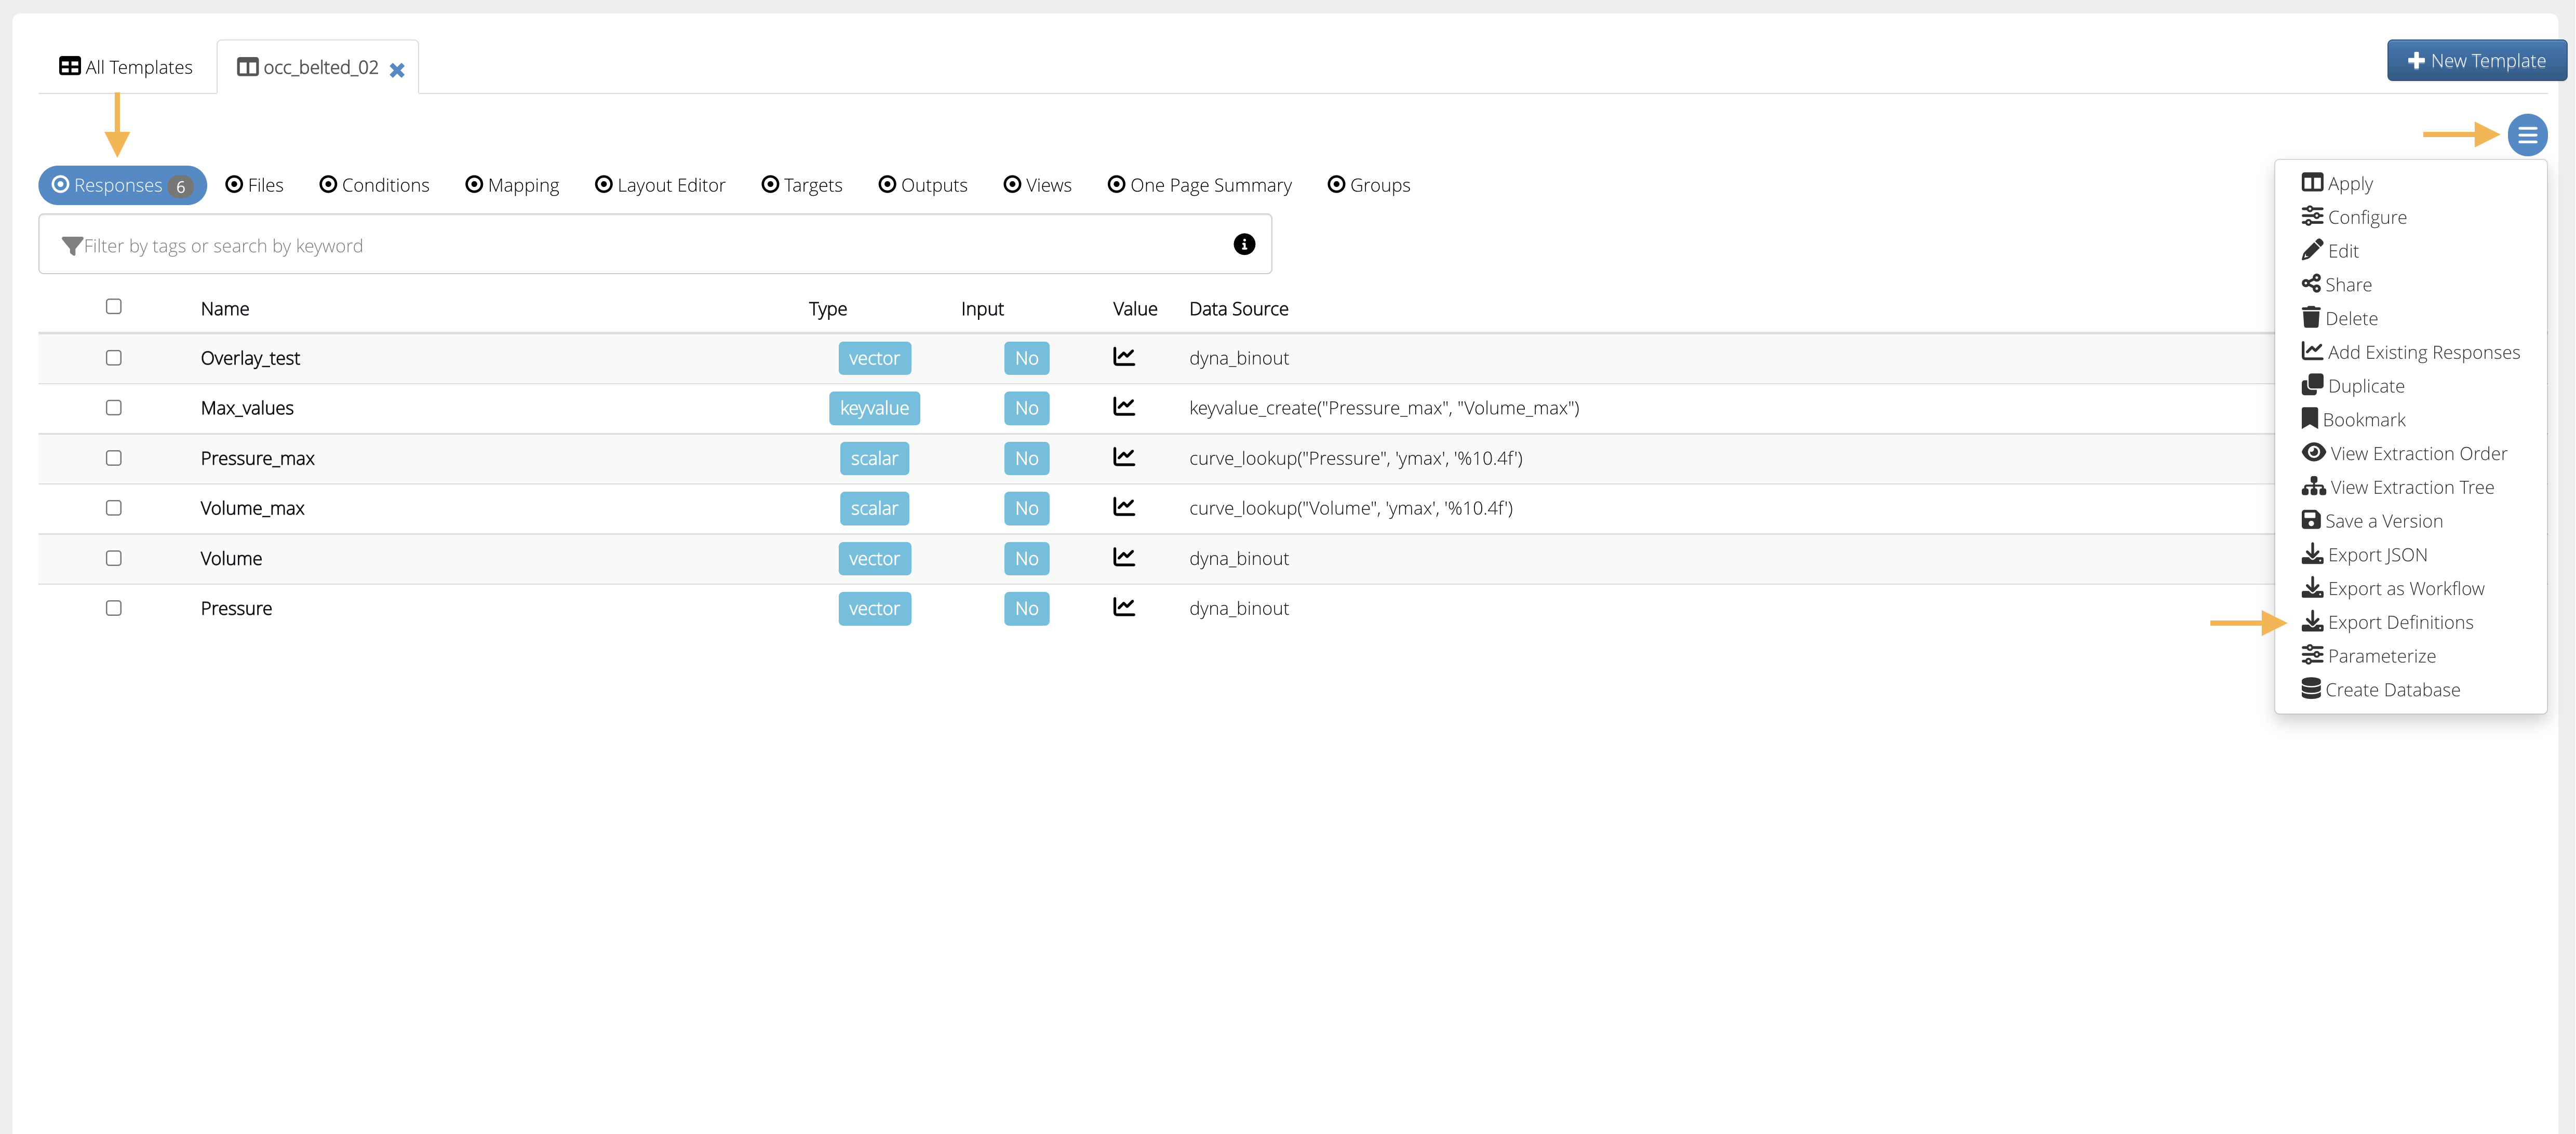The width and height of the screenshot is (2576, 1134).
Task: Go to the All Templates tab
Action: point(126,67)
